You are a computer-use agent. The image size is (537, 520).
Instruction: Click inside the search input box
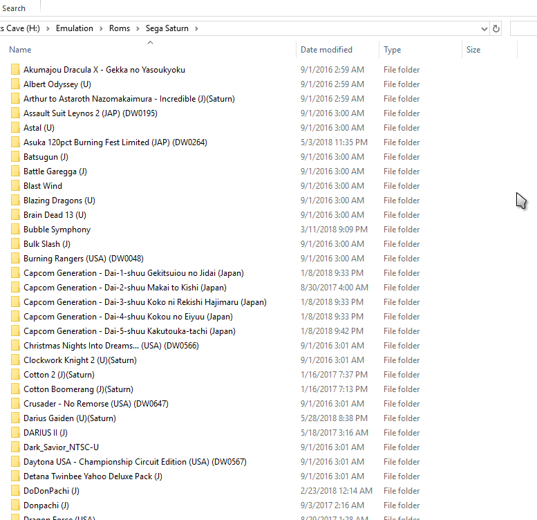pyautogui.click(x=523, y=28)
